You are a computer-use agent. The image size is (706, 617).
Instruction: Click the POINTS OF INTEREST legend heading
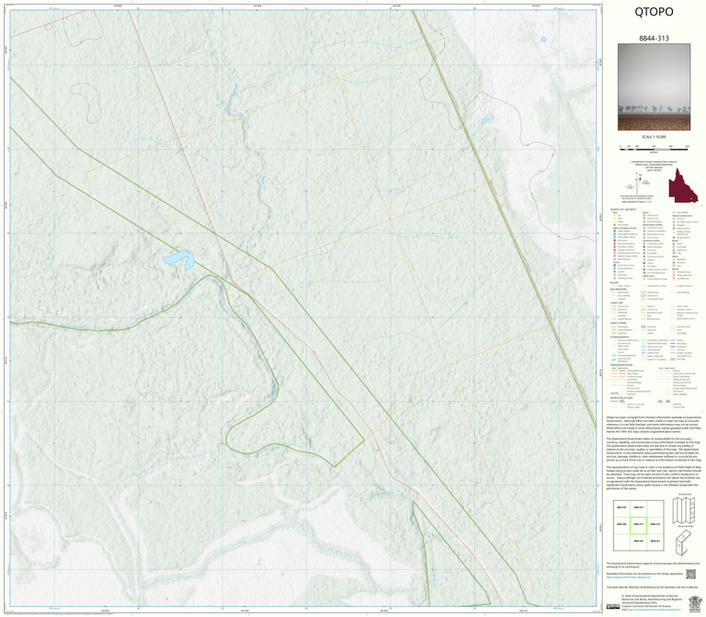tap(623, 210)
